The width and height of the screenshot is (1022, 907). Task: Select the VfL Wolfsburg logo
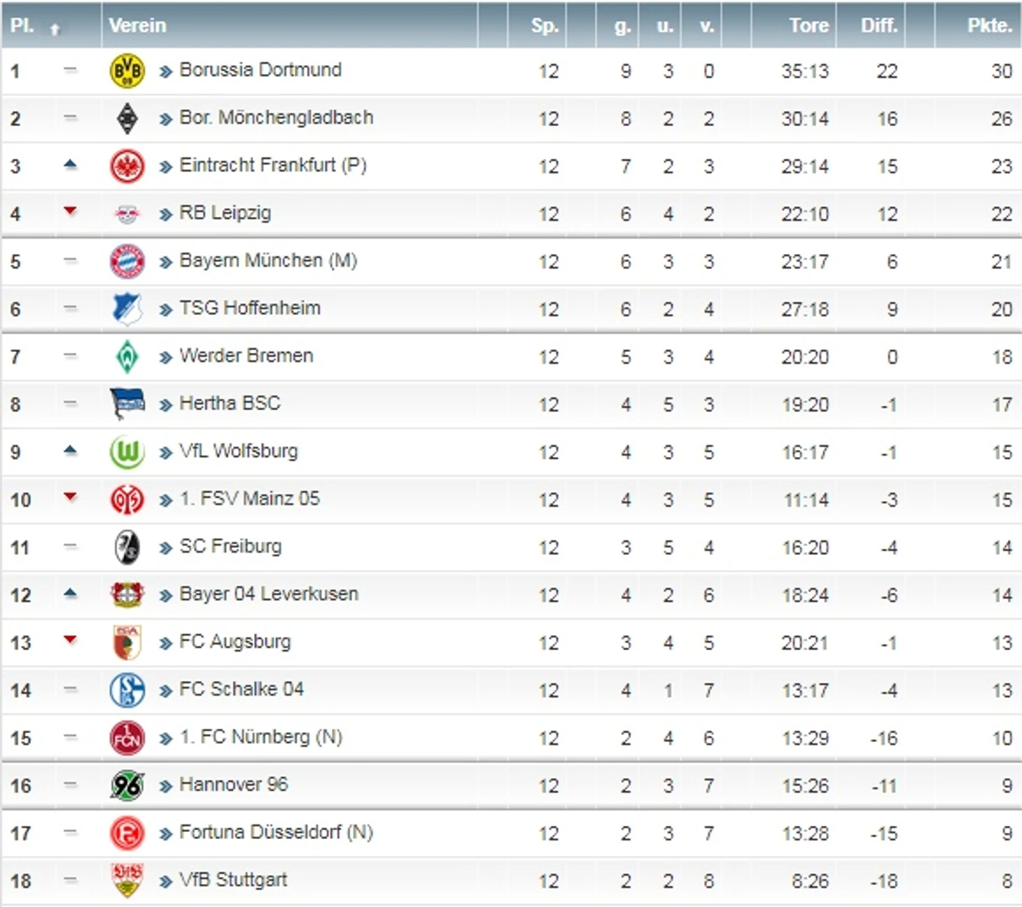pos(127,452)
